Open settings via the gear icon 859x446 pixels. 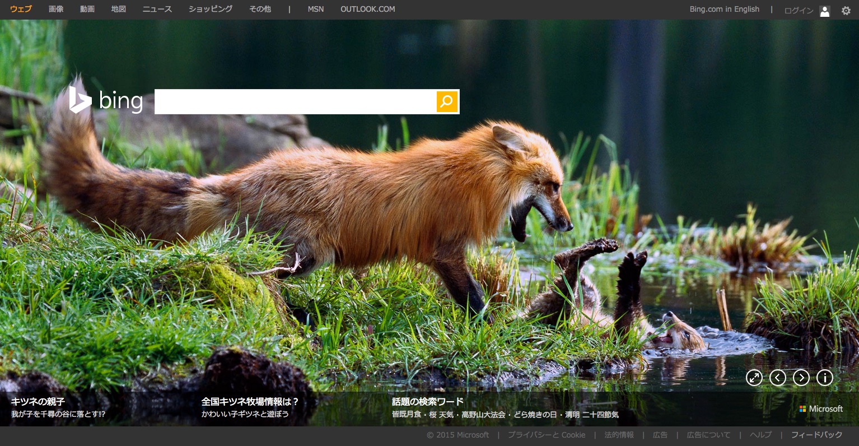coord(846,10)
